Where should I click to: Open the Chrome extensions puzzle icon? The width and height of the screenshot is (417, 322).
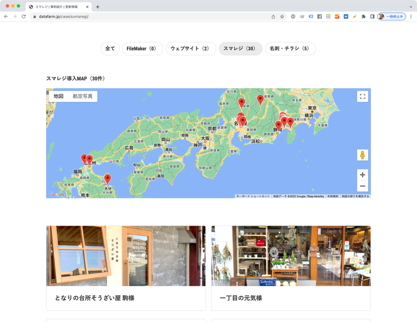tap(363, 16)
